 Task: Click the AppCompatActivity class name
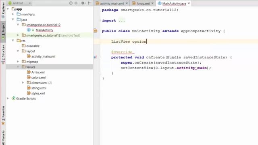(x=201, y=31)
